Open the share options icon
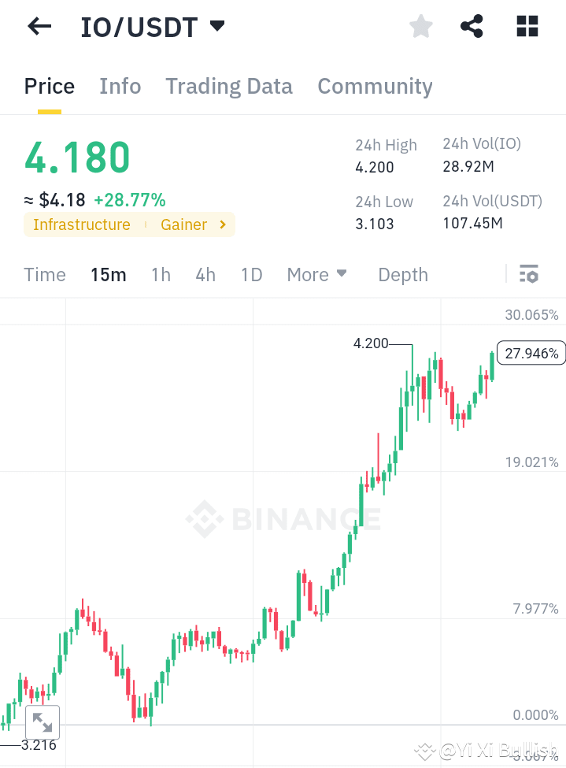 click(472, 26)
